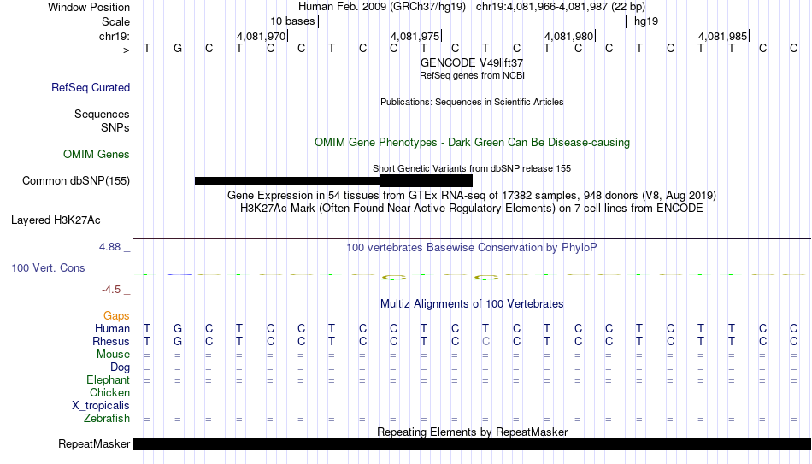Click the SNPs track label

(x=115, y=127)
